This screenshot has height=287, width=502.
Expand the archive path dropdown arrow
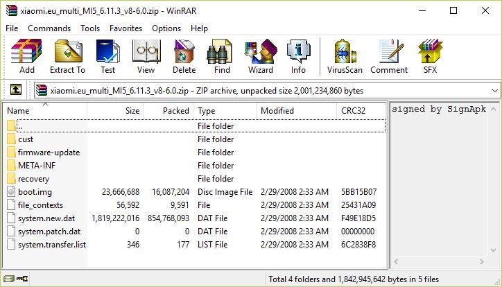494,91
